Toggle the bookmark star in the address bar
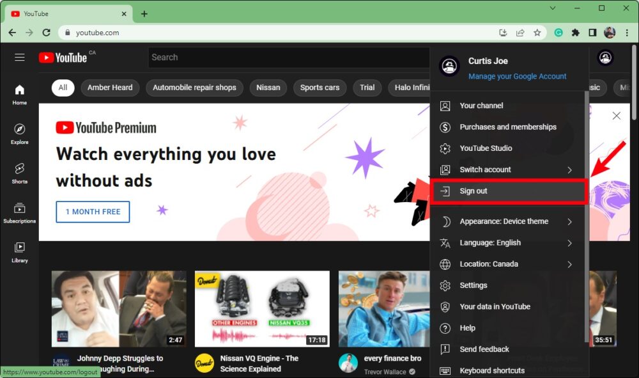 pyautogui.click(x=537, y=32)
